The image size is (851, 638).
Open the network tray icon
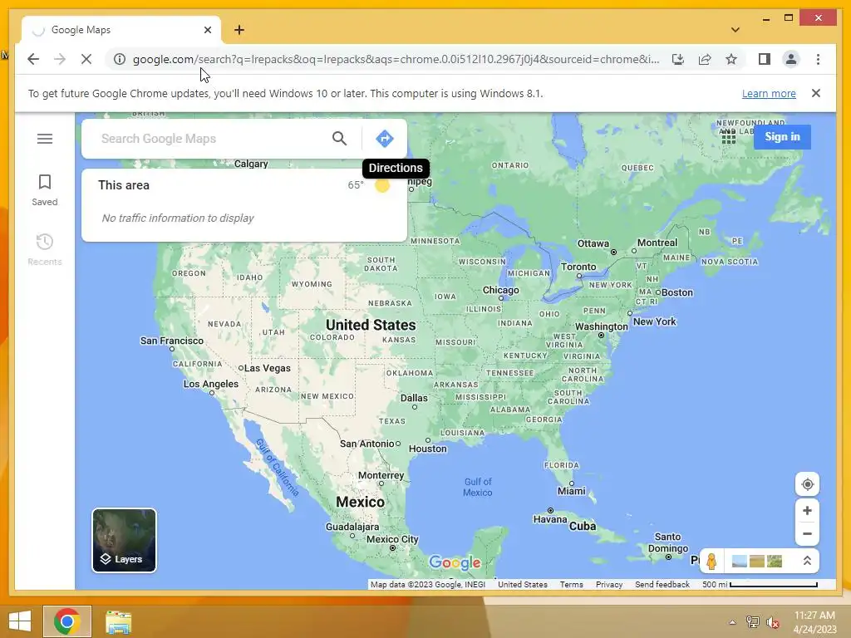(753, 622)
